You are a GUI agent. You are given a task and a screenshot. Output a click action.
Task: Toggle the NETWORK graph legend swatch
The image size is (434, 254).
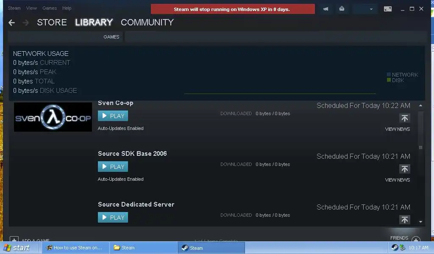(389, 75)
